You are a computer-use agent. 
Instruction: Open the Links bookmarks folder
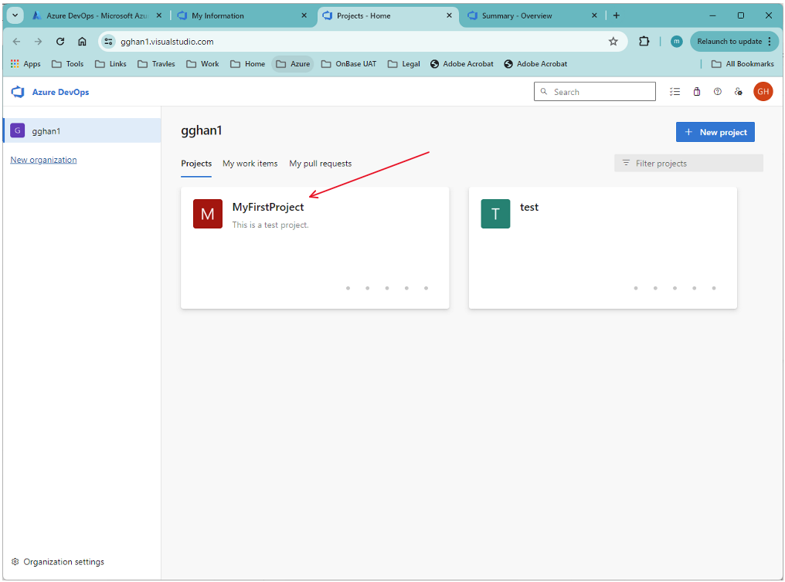tap(110, 64)
